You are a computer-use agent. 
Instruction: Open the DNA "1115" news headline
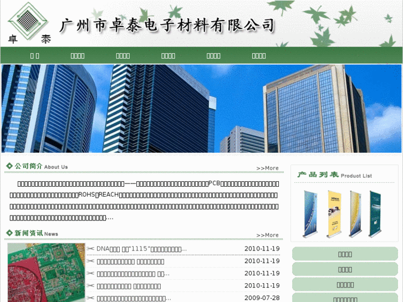pos(141,249)
